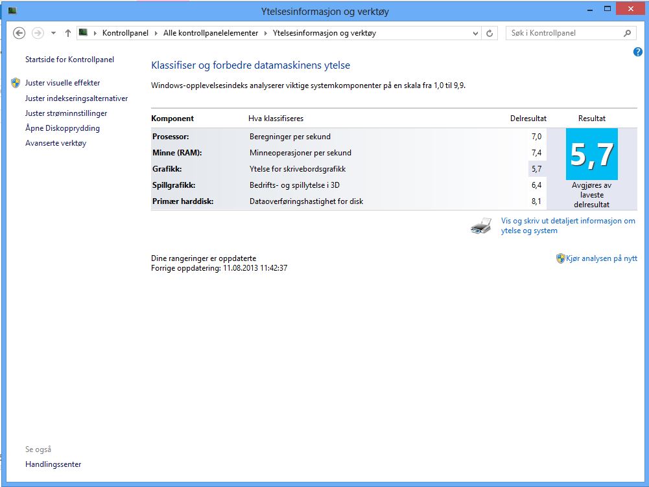This screenshot has width=649, height=487.
Task: Click window system icon in title bar
Action: (12, 11)
